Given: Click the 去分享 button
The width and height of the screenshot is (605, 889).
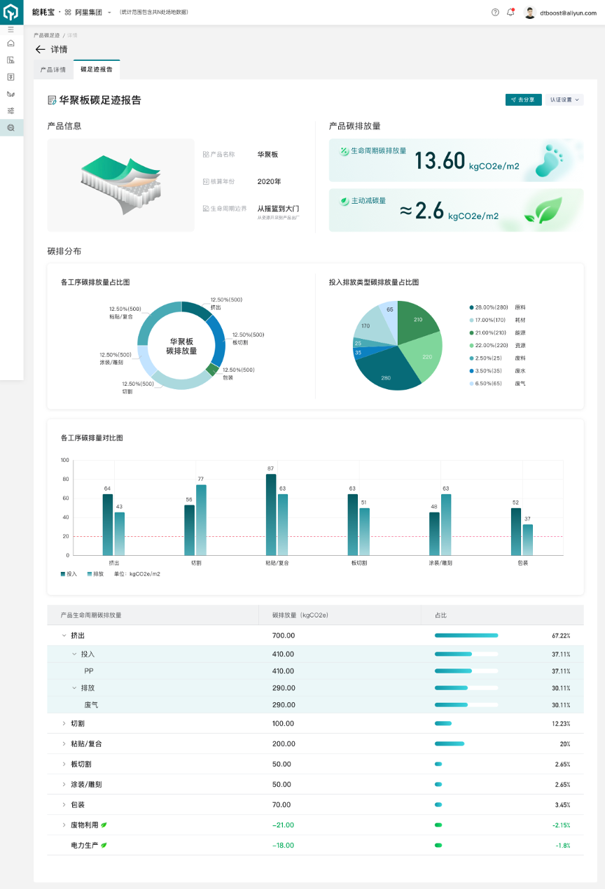Looking at the screenshot, I should (523, 100).
